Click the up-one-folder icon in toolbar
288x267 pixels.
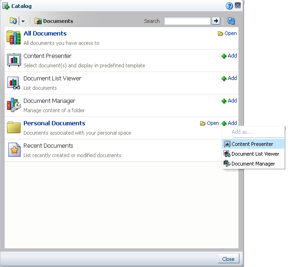click(13, 21)
